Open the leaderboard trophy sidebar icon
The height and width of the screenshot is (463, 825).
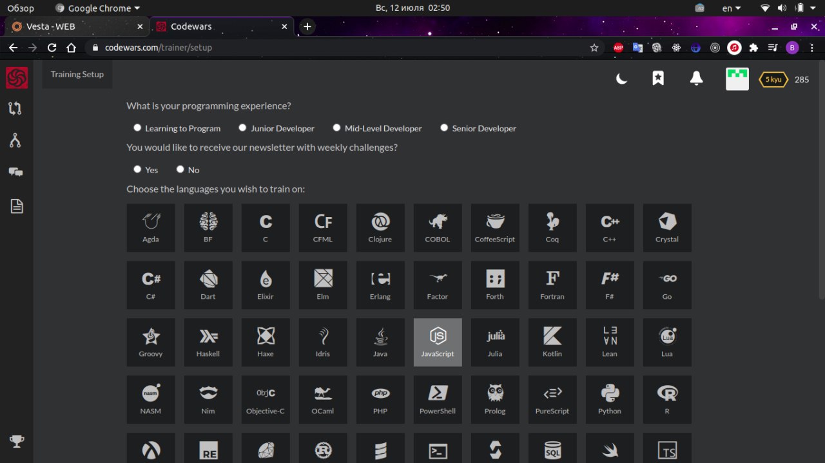17,441
